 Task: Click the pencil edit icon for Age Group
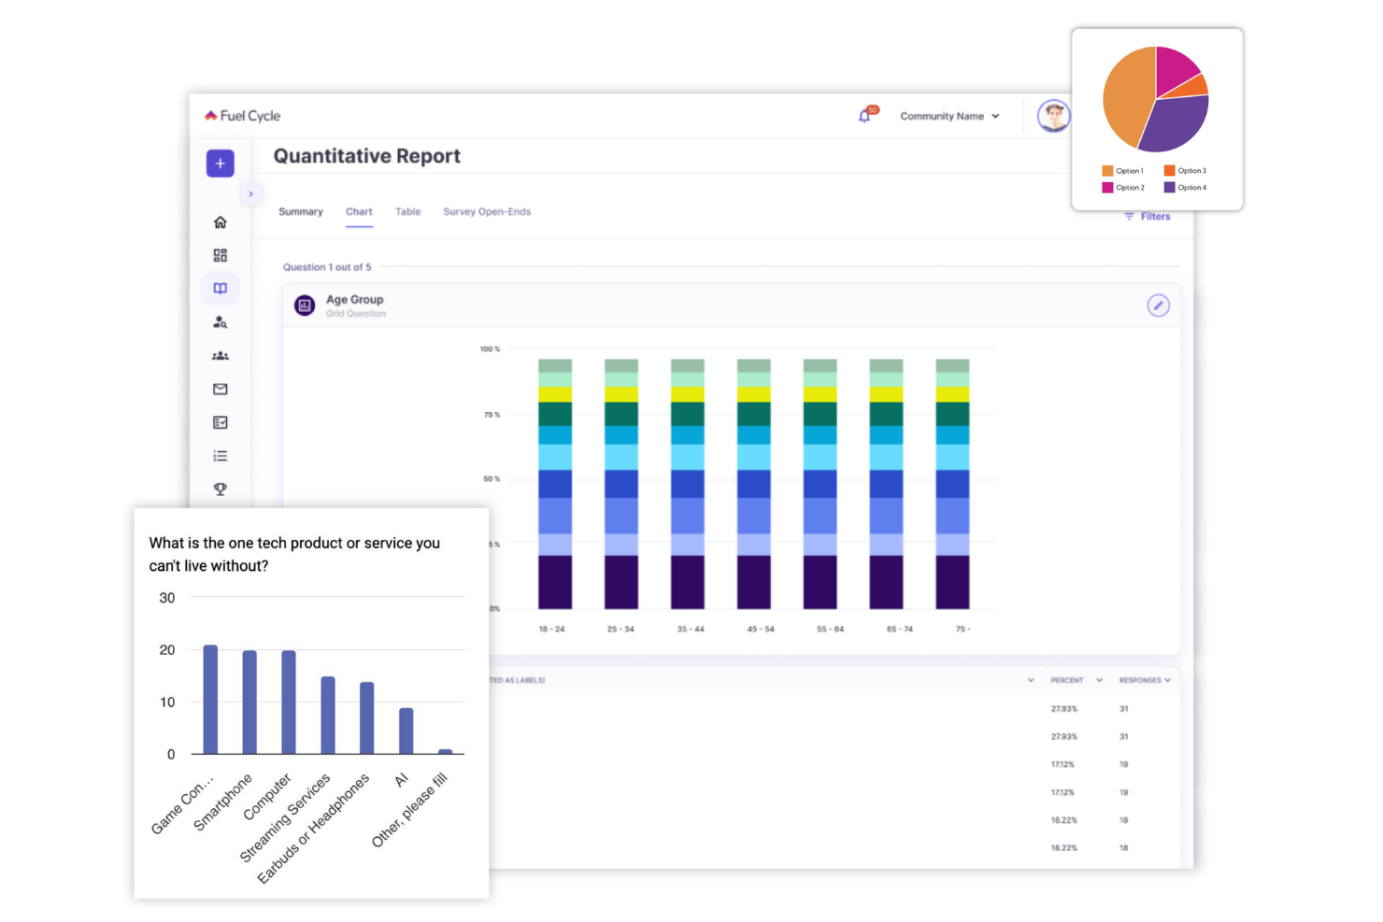tap(1158, 305)
